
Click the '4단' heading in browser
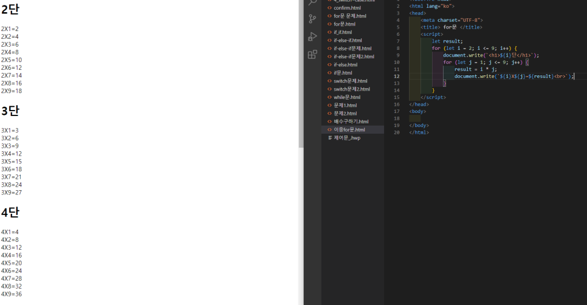(10, 212)
